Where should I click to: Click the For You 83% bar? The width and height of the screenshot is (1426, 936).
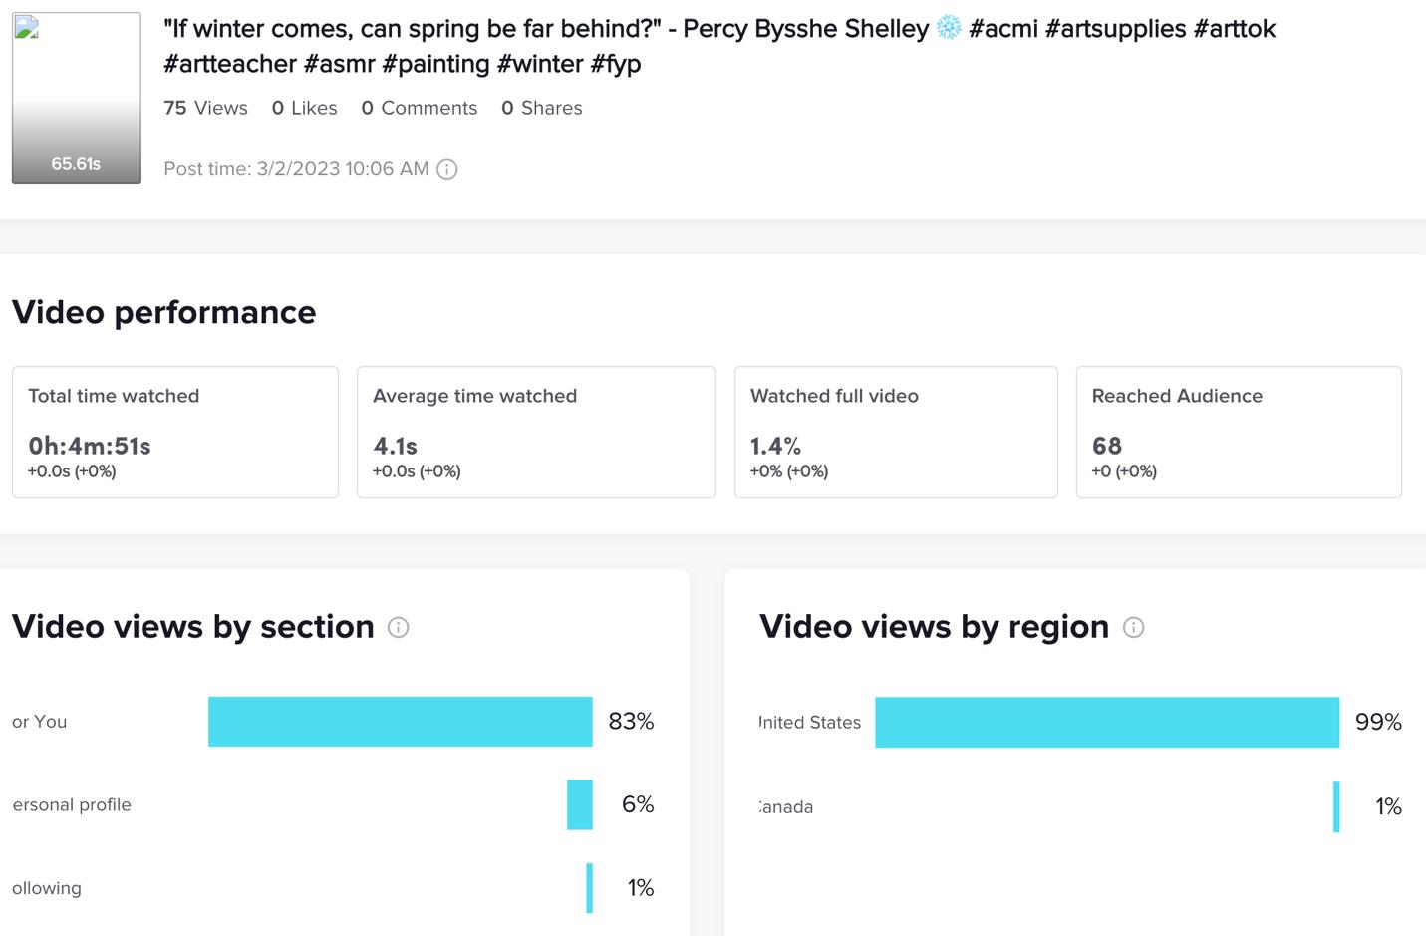tap(400, 722)
